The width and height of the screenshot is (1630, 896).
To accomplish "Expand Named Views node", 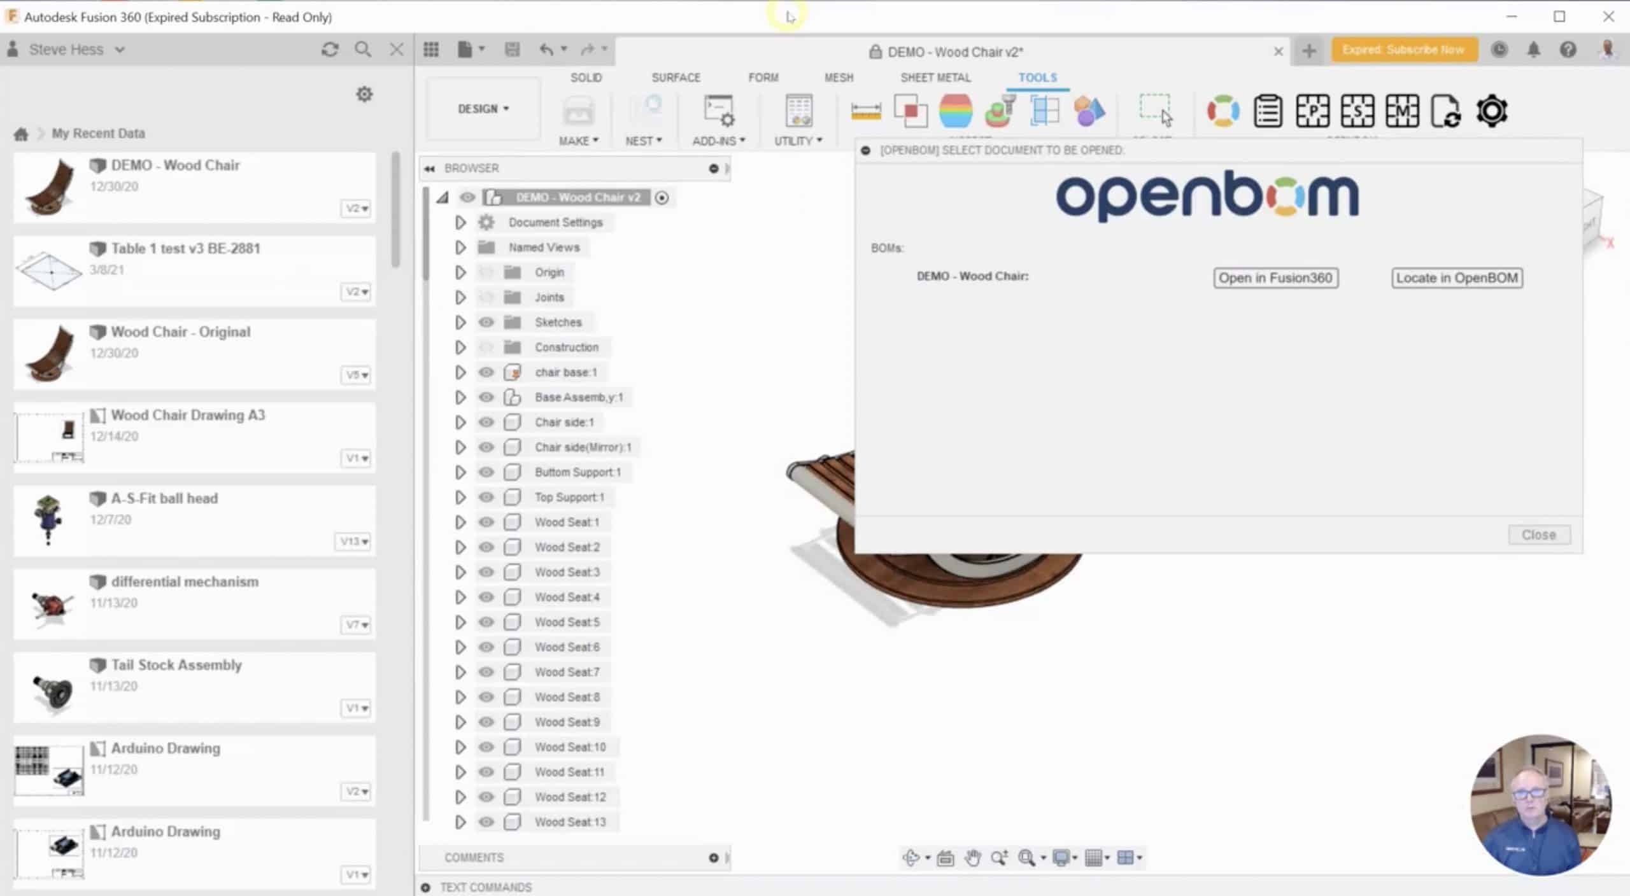I will click(460, 247).
